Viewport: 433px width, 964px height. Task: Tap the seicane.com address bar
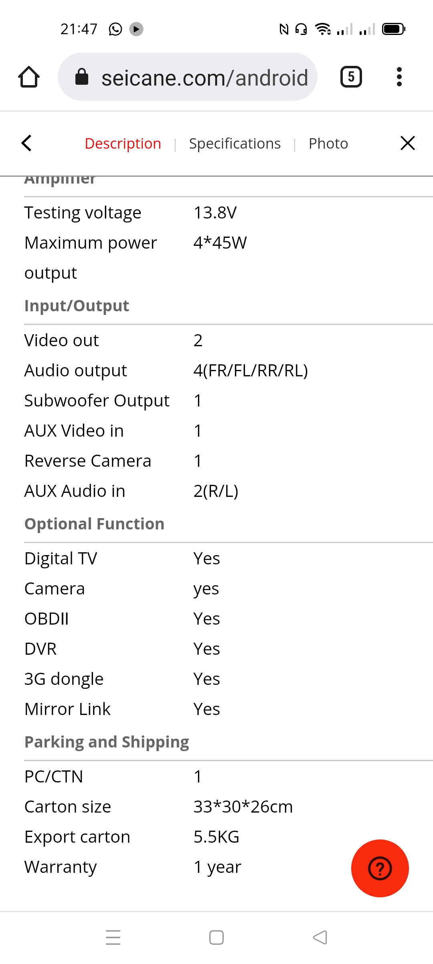click(188, 77)
